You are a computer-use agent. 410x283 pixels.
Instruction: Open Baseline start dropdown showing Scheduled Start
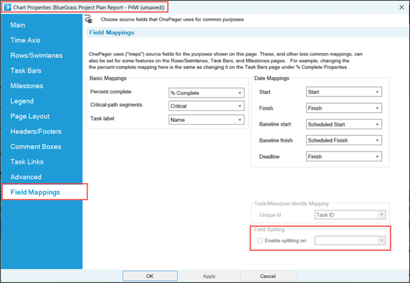[344, 124]
